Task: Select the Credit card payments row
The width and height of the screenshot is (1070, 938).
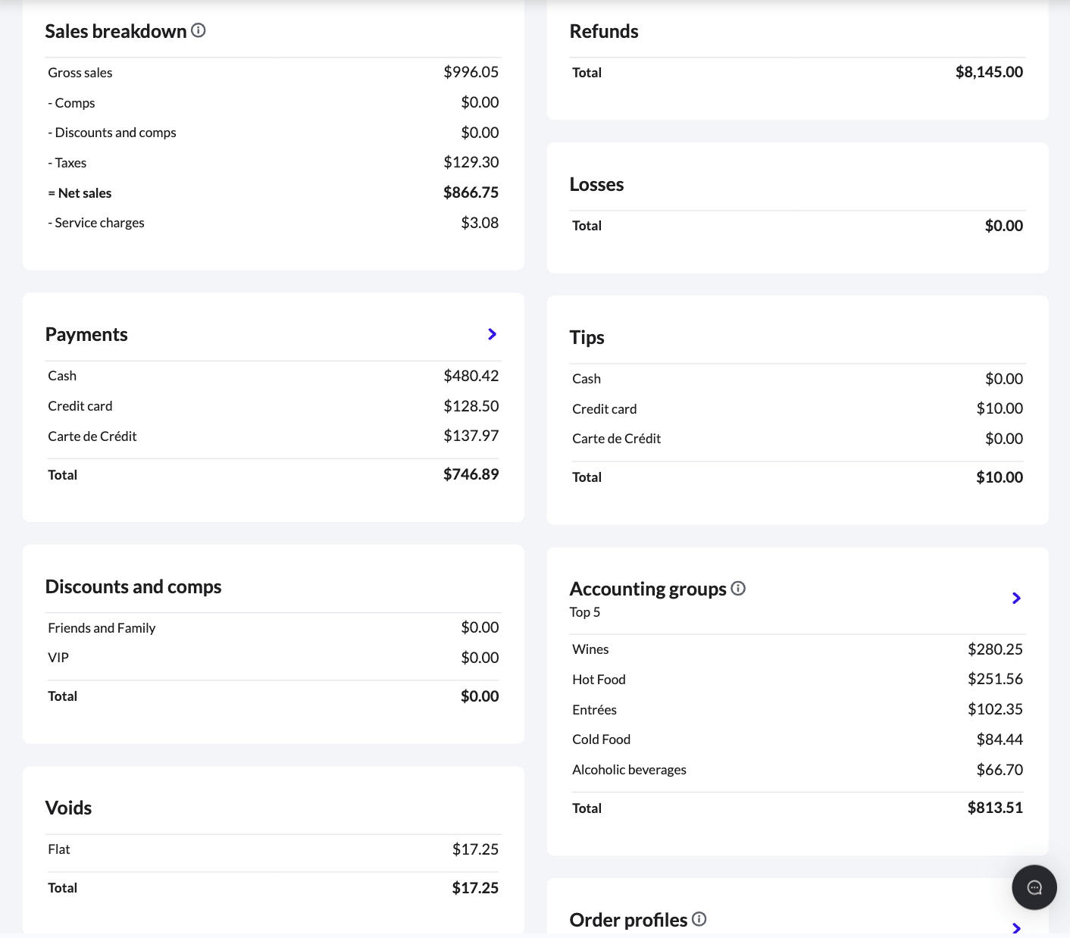Action: (273, 405)
